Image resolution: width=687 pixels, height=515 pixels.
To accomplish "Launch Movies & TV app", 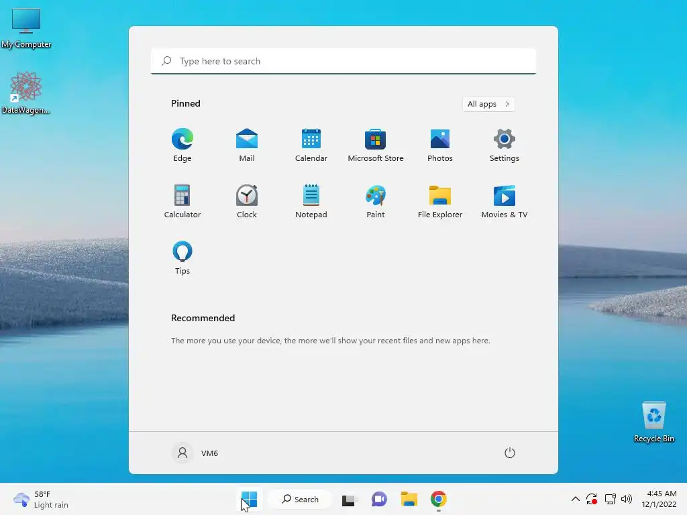I will click(505, 201).
